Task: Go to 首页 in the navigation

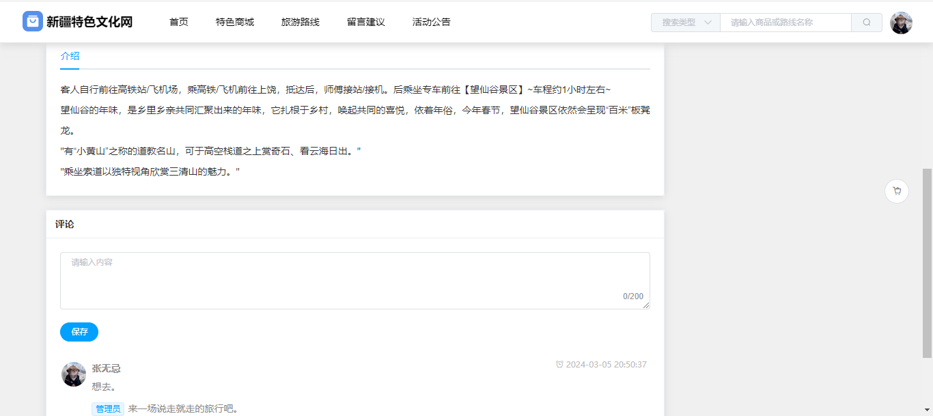Action: point(179,22)
